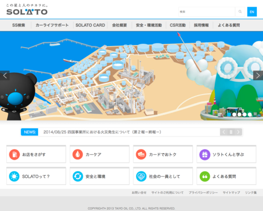Image resolution: width=263 pixels, height=211 pixels.
Task: Go to next news ticker item
Action: (238, 132)
